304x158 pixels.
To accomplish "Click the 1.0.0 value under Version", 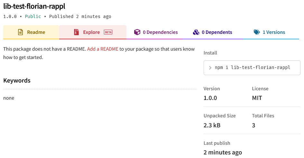I will pyautogui.click(x=210, y=98).
